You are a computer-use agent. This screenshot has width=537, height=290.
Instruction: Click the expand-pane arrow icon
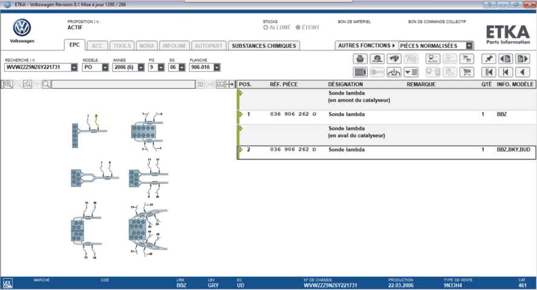[x=230, y=84]
